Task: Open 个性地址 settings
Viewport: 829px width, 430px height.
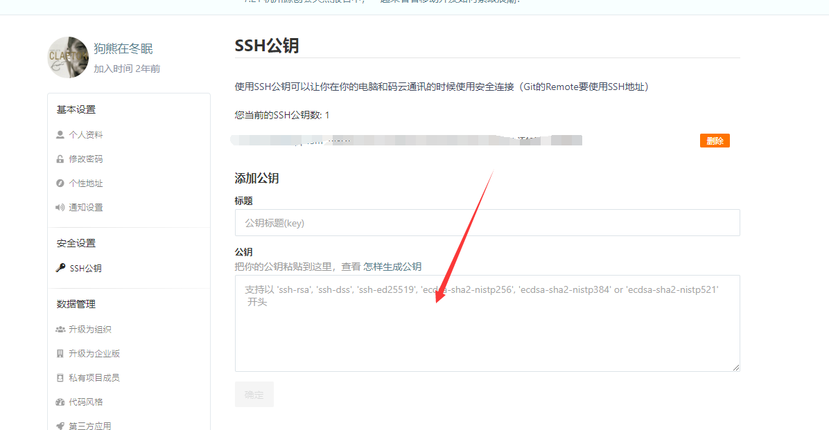Action: [x=86, y=183]
